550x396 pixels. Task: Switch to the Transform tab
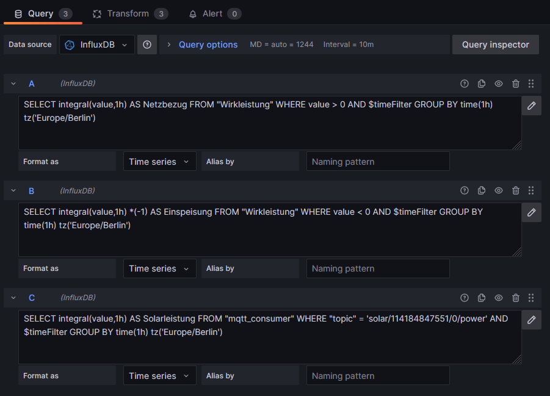coord(128,13)
